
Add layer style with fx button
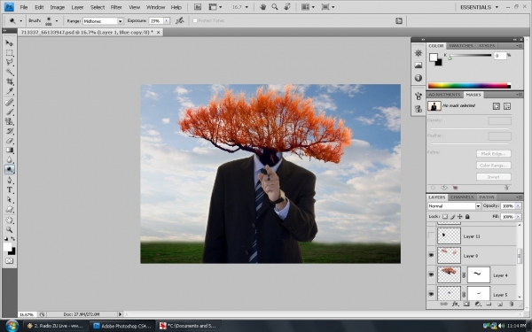tap(455, 305)
